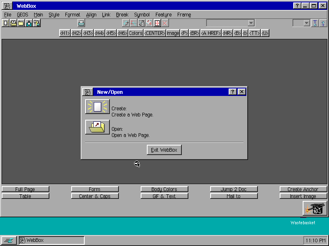Open the Feature menu
Viewport: 329px width, 246px height.
[163, 15]
